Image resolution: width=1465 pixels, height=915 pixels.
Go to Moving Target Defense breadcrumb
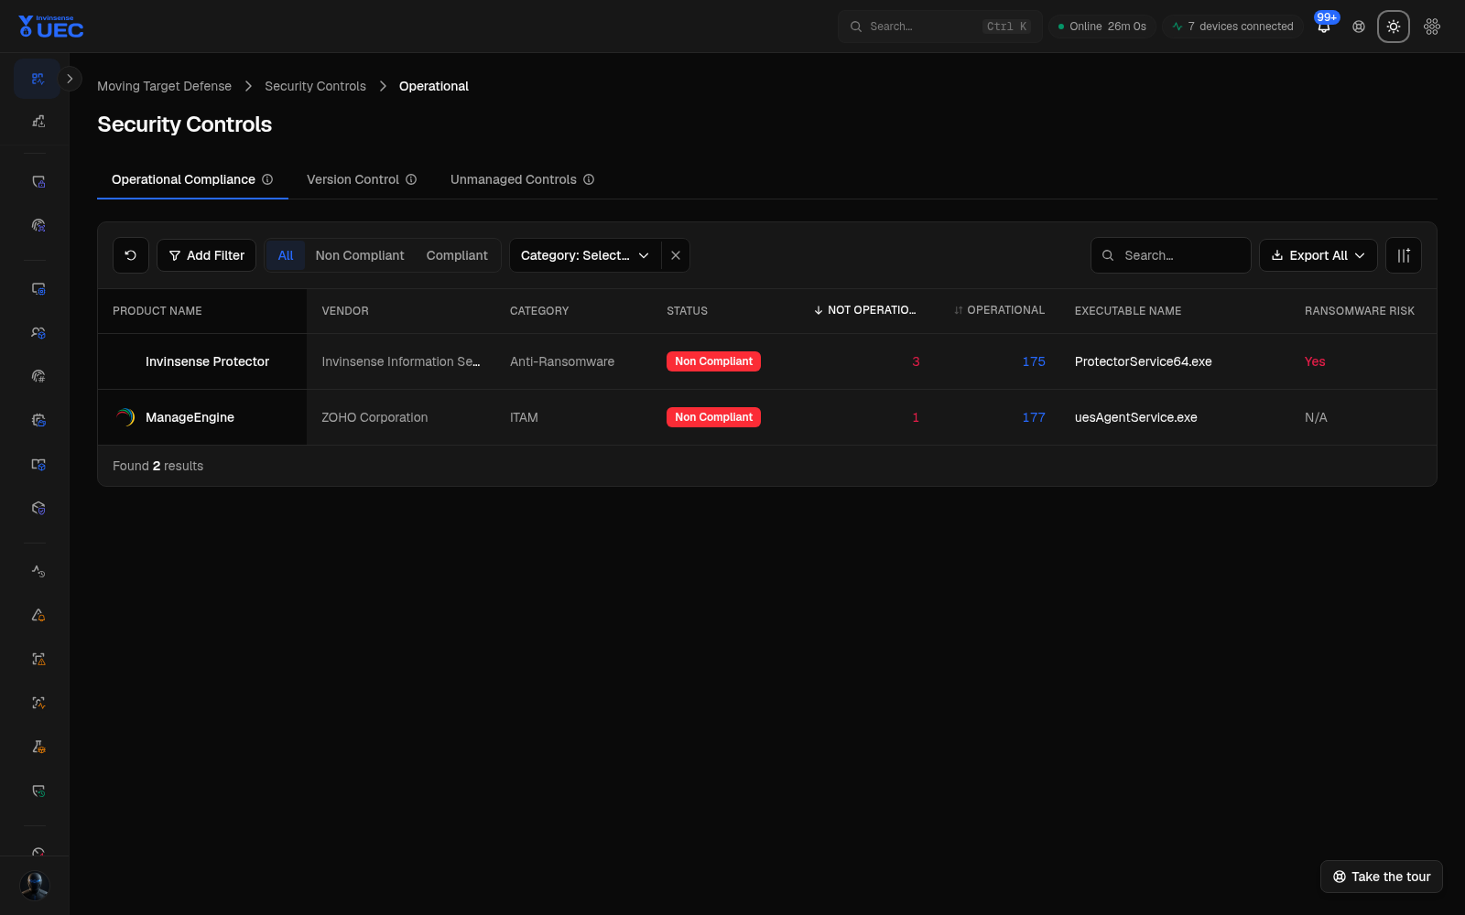point(164,86)
